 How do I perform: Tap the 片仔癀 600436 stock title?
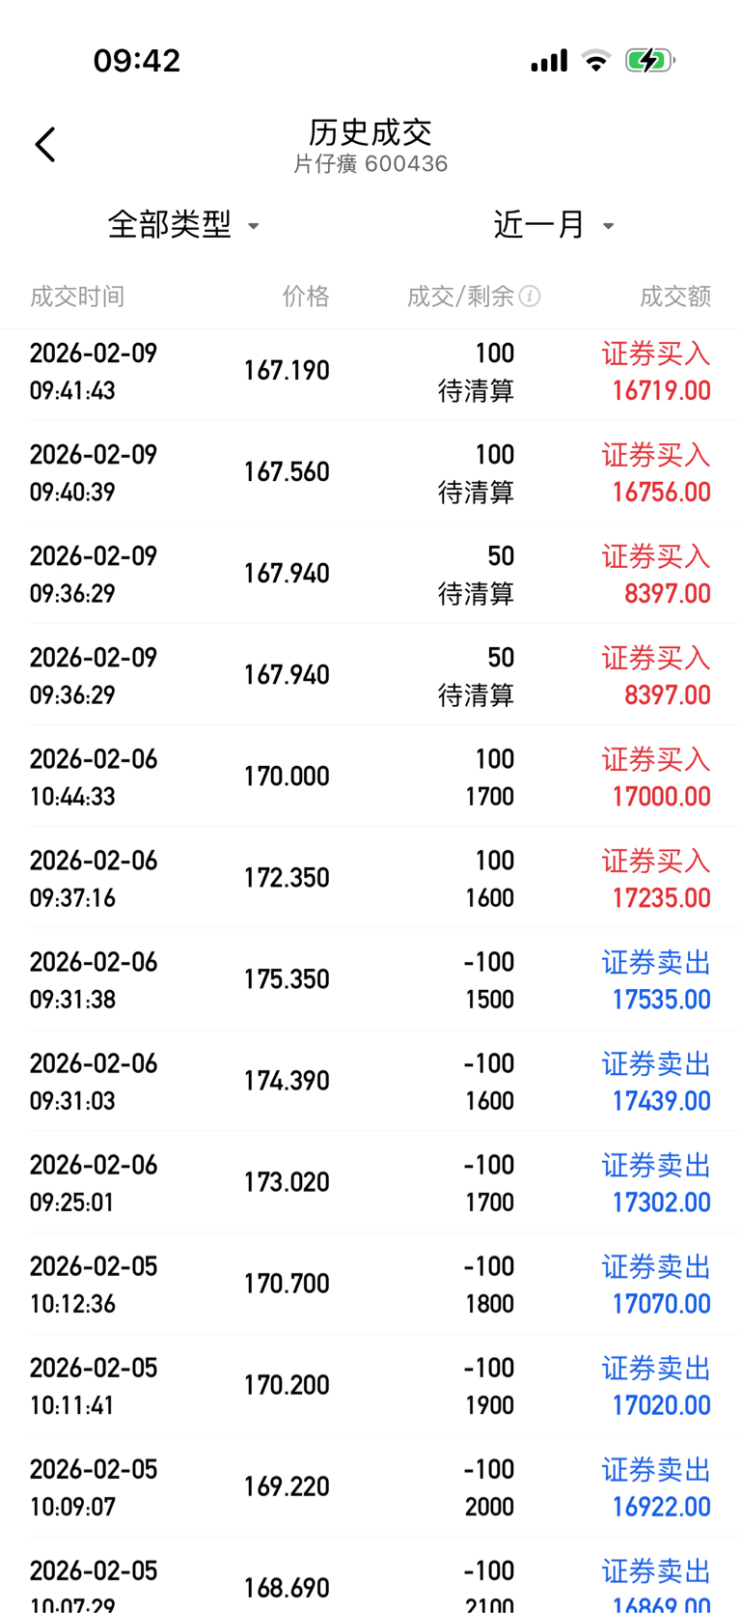tap(370, 163)
